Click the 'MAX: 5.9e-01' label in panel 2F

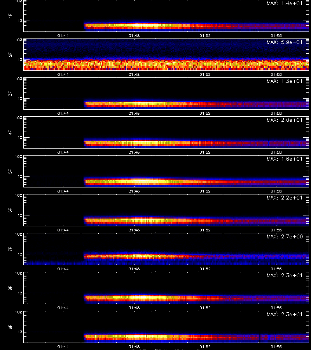285,42
